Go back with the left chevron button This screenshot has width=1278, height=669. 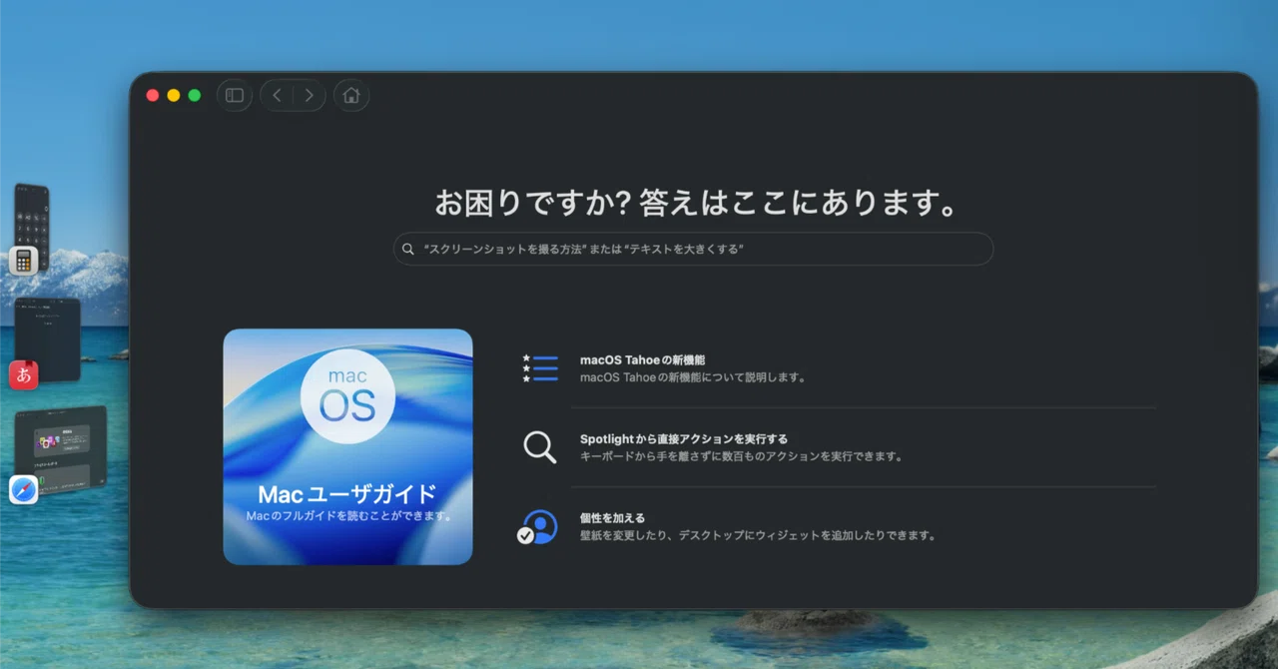coord(277,95)
